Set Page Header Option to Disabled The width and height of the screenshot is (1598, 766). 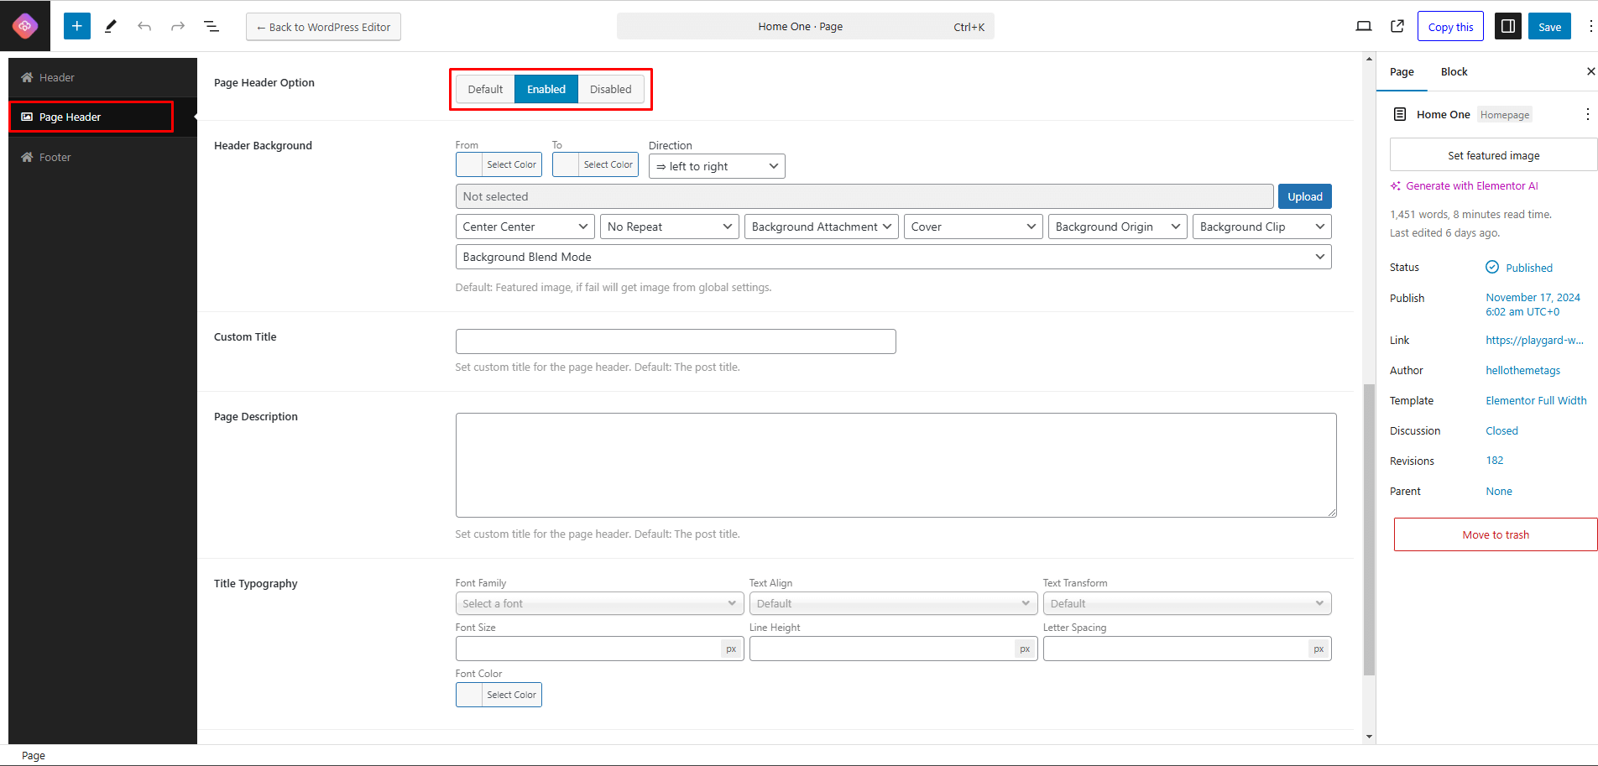(611, 89)
